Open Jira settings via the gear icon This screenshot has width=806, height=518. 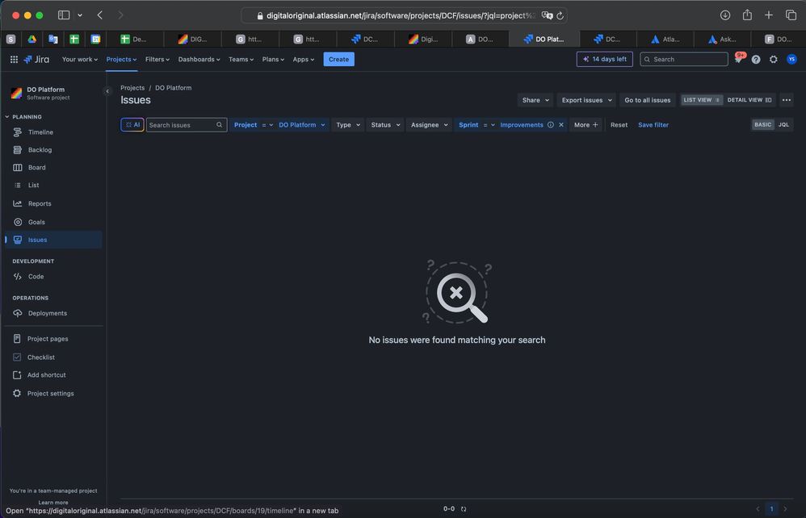pos(773,59)
